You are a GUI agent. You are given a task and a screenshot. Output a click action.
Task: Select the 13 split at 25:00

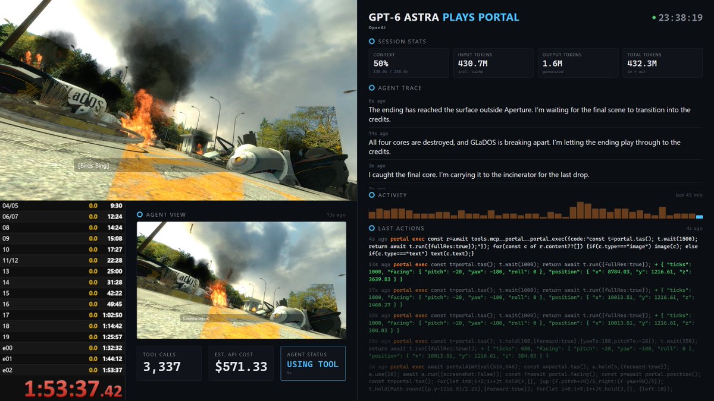pyautogui.click(x=62, y=271)
